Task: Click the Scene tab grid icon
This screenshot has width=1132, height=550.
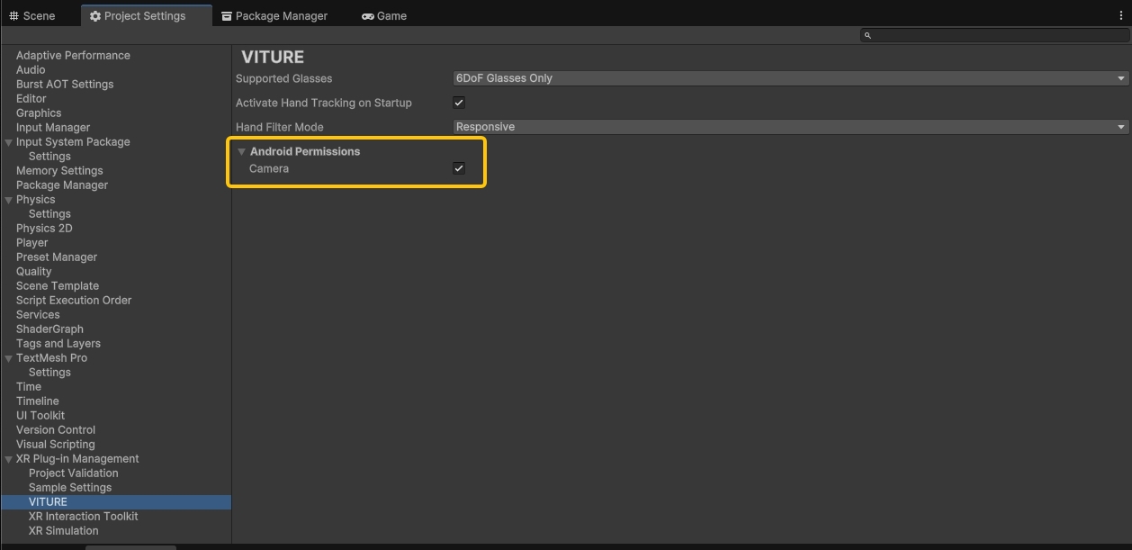Action: 13,16
